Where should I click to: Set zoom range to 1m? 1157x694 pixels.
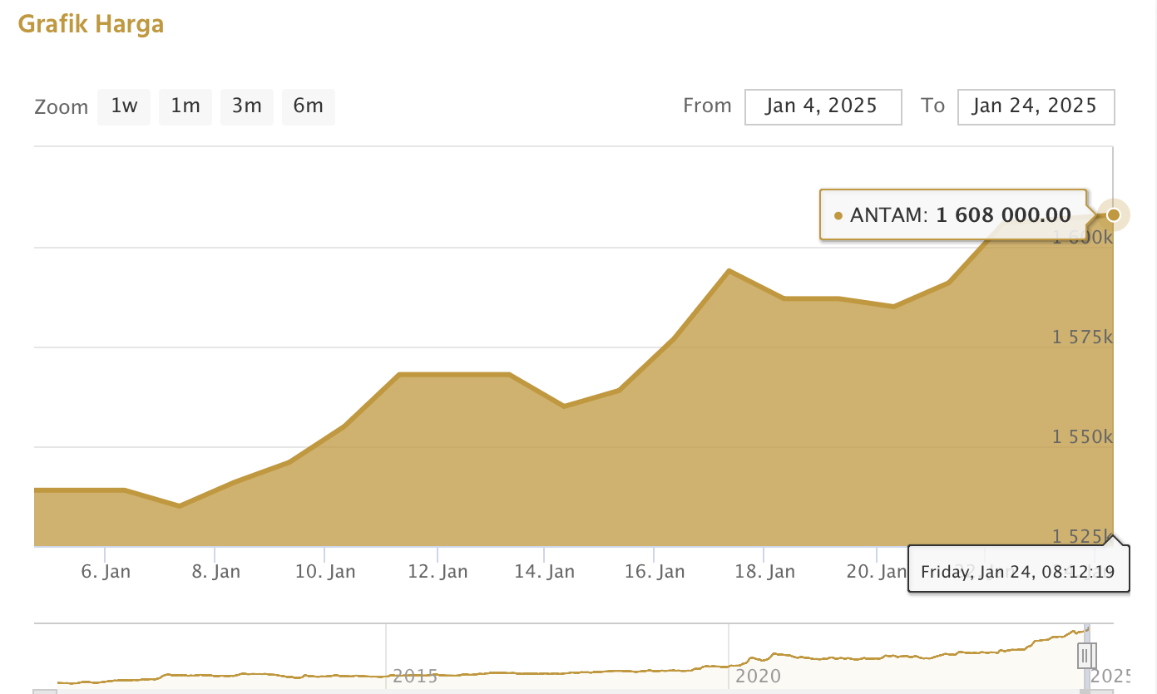185,106
